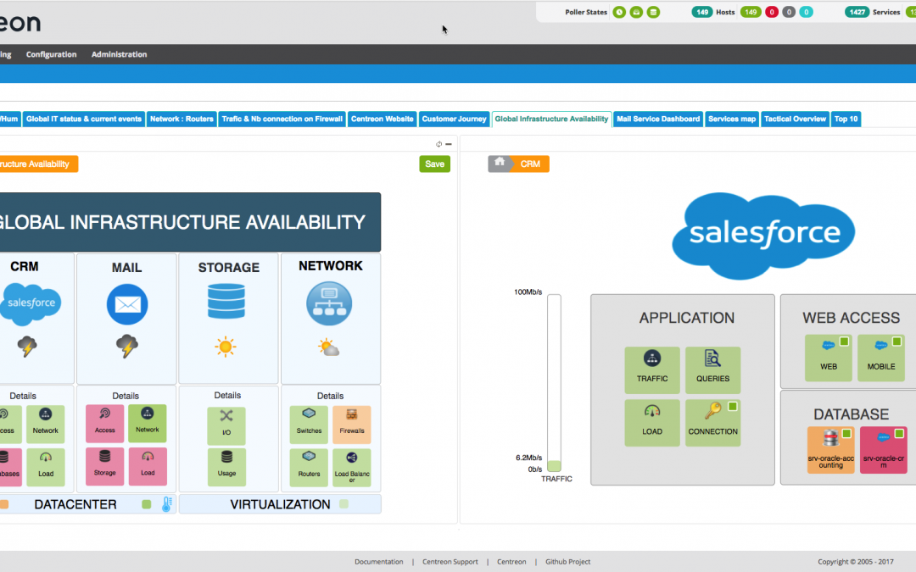The width and height of the screenshot is (916, 572).
Task: Open NETWORK Routers tile
Action: click(309, 468)
